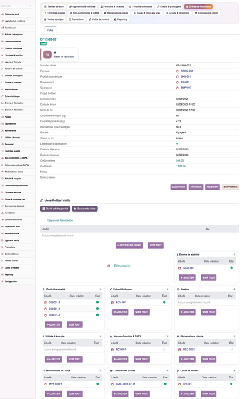The height and width of the screenshot is (399, 244).
Task: Follow the EMP-007 operator link
Action: [x=186, y=88]
